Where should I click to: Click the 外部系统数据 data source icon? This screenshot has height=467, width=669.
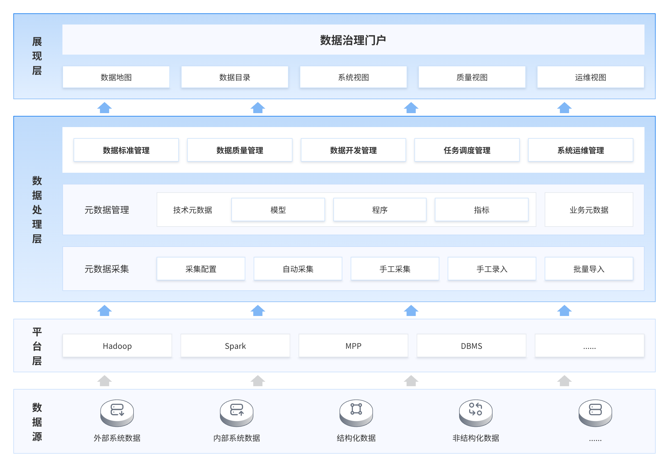coord(117,412)
